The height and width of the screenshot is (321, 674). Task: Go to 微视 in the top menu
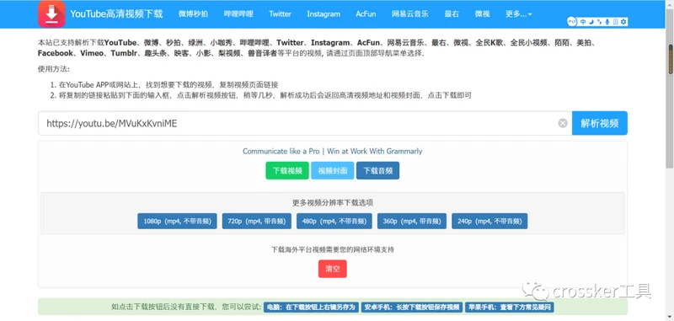coord(482,13)
